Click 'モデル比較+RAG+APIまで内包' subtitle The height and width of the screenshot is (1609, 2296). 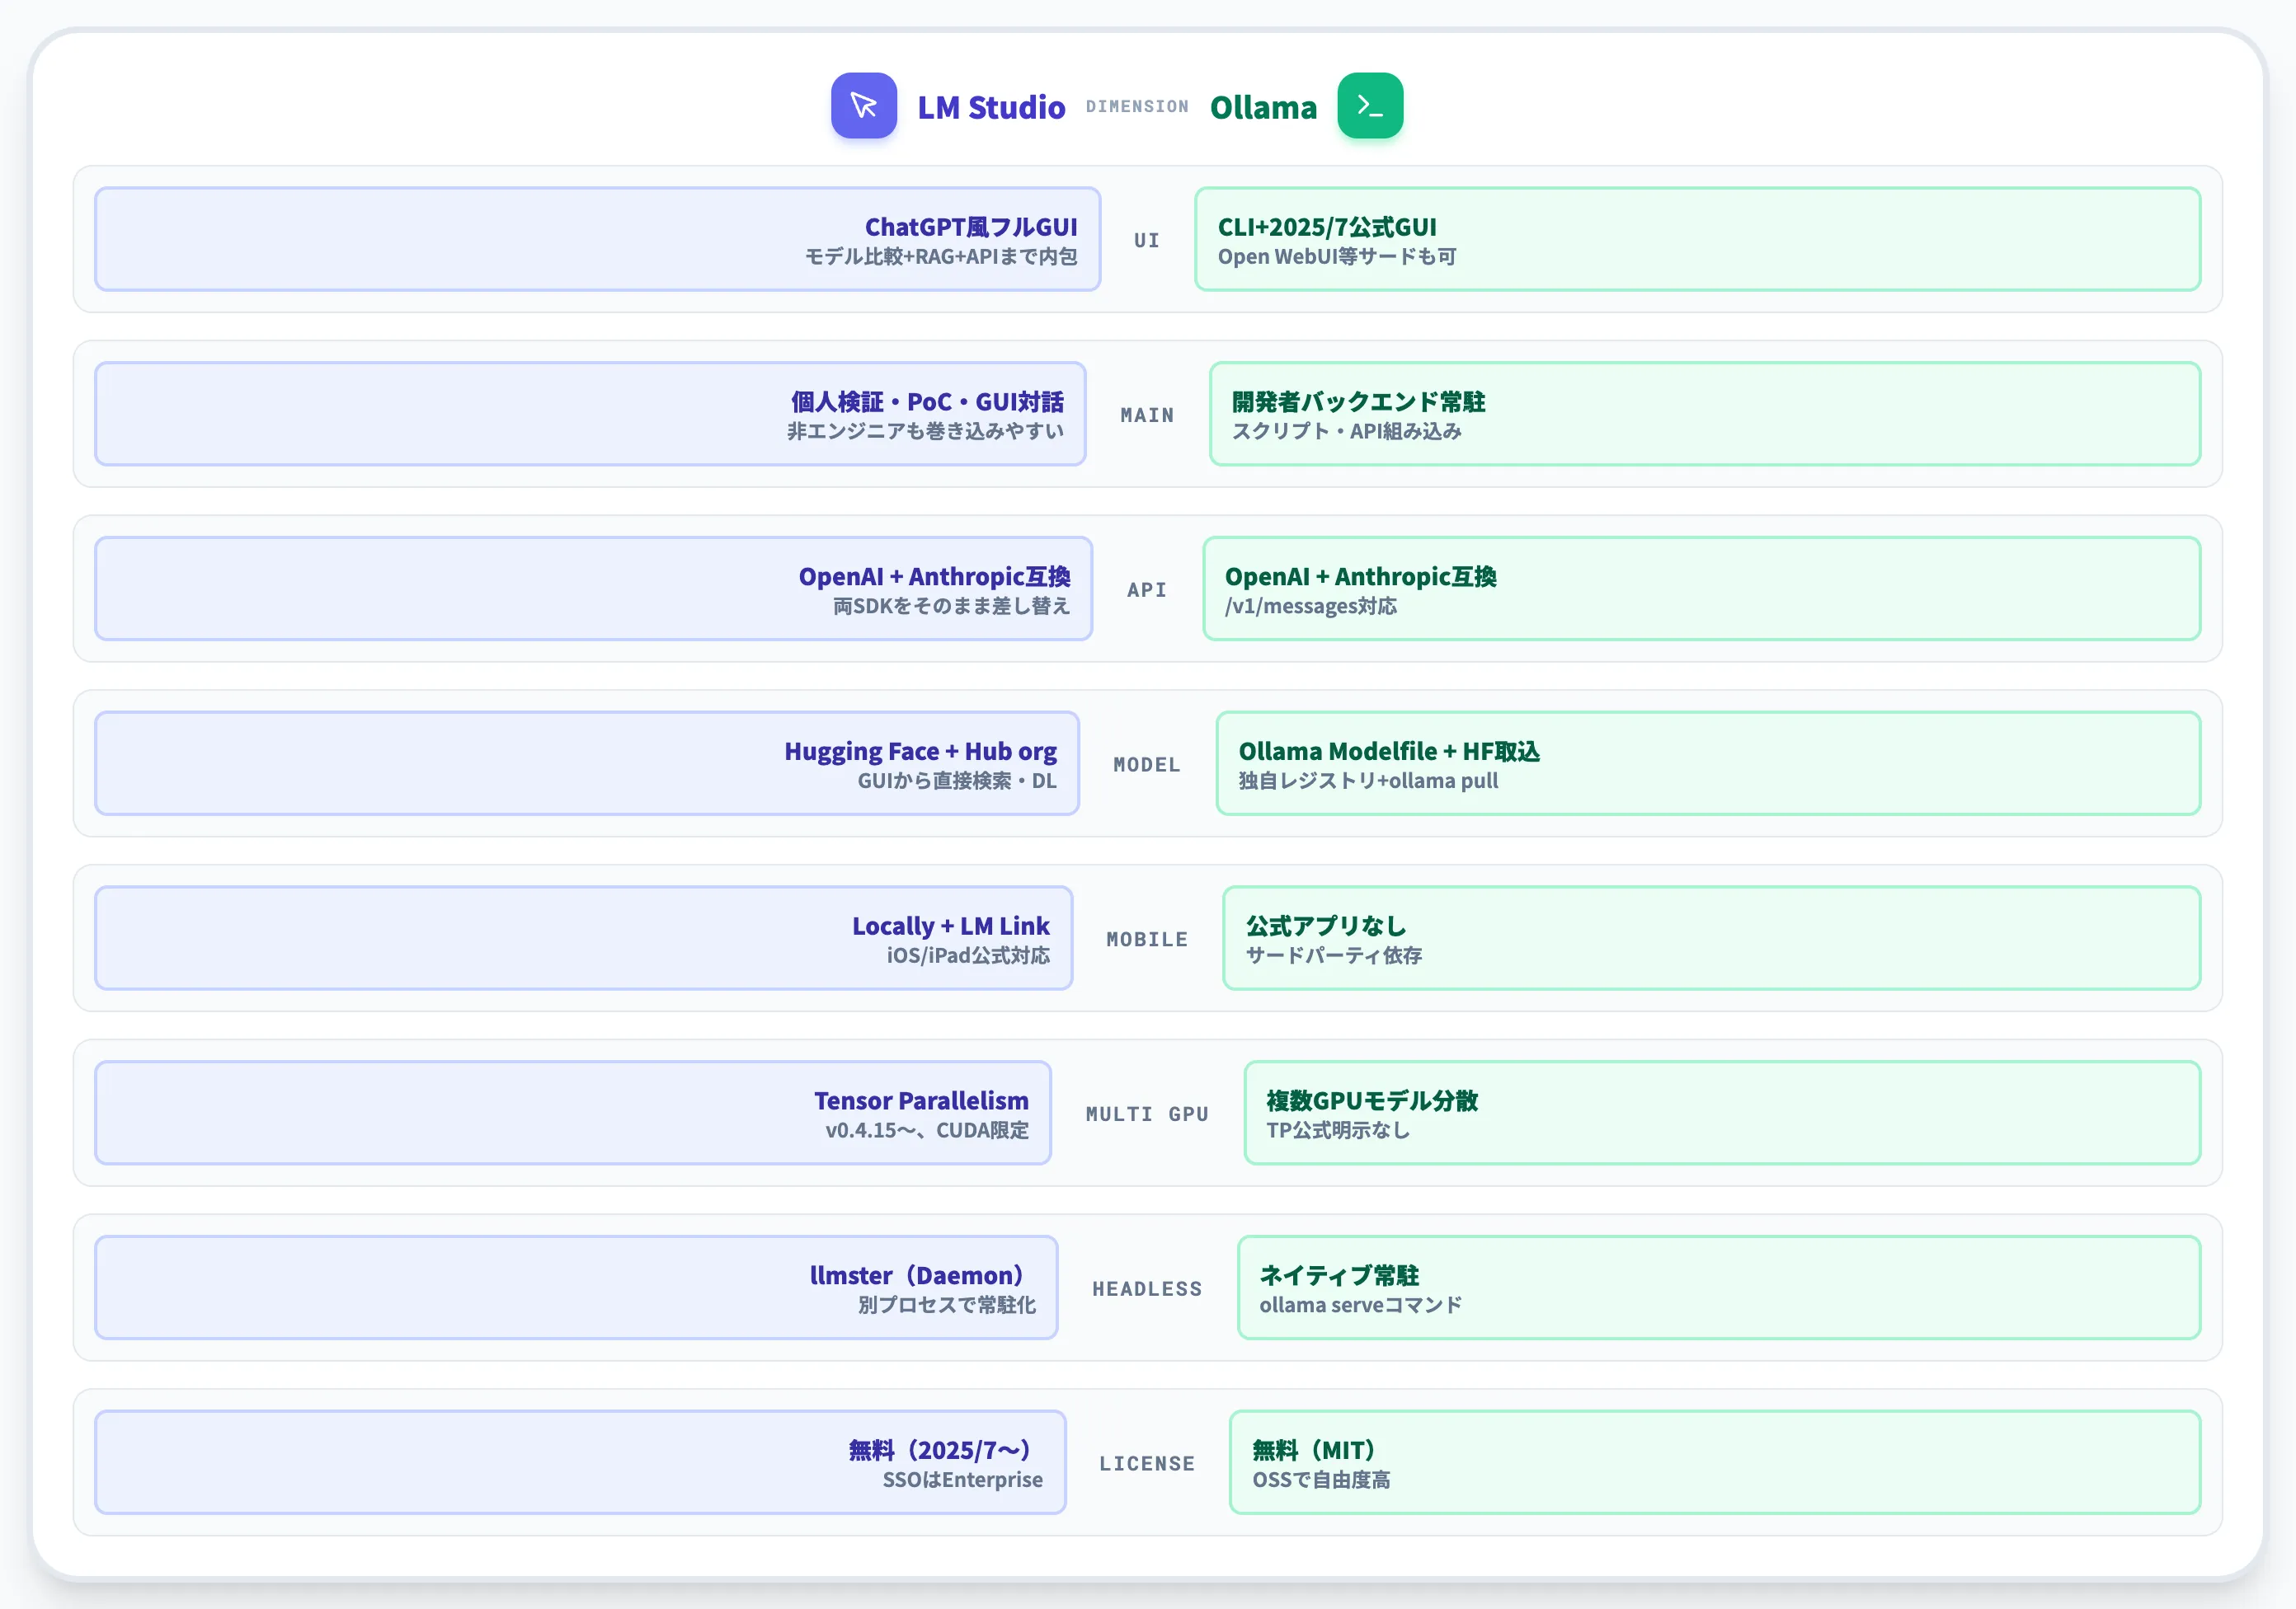click(941, 257)
